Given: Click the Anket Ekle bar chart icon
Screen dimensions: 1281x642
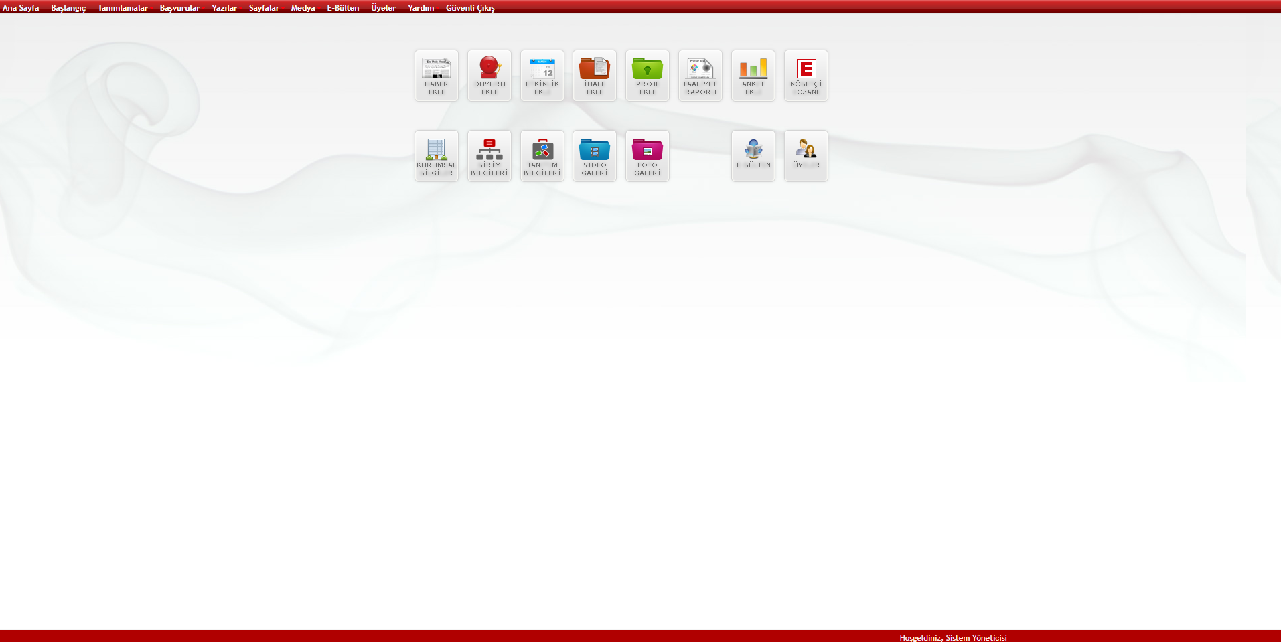Looking at the screenshot, I should 753,75.
